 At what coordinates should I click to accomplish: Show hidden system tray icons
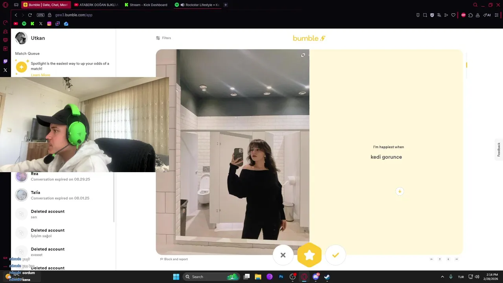pos(442,277)
